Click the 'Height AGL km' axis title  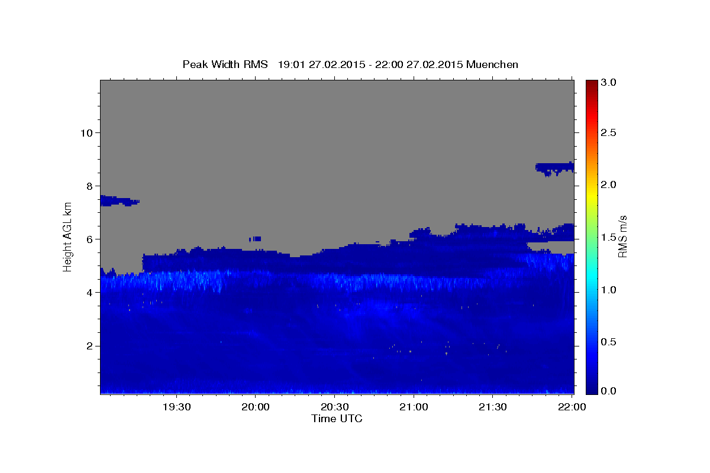68,237
